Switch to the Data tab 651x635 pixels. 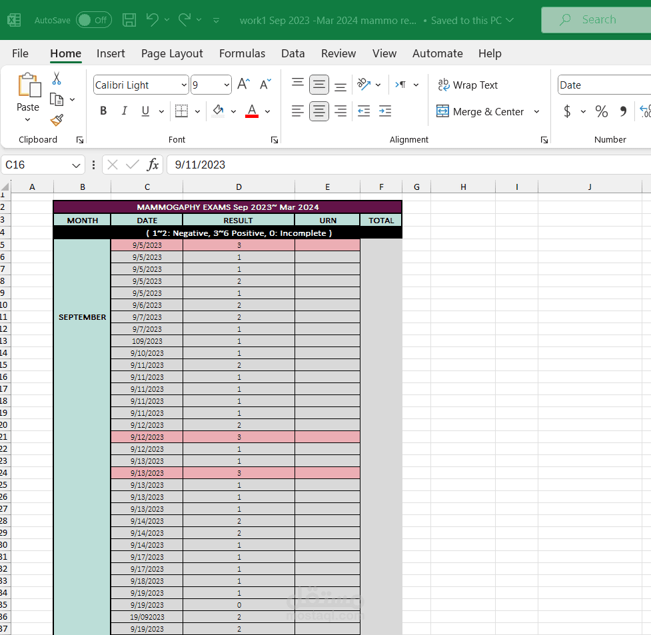point(293,53)
